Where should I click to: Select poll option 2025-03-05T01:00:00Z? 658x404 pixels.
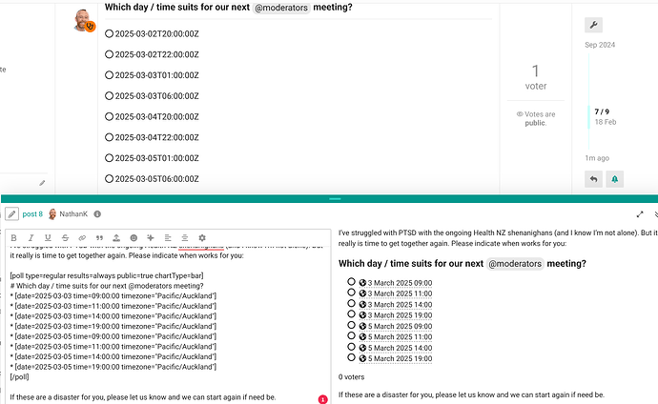coord(109,158)
